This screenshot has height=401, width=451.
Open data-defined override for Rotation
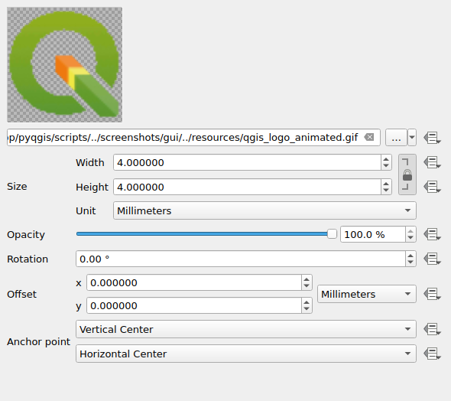pos(433,259)
